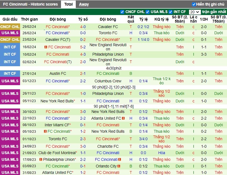Screen dimensions: 227x175
Task: Switch to the Total tab
Action: tap(68, 4)
